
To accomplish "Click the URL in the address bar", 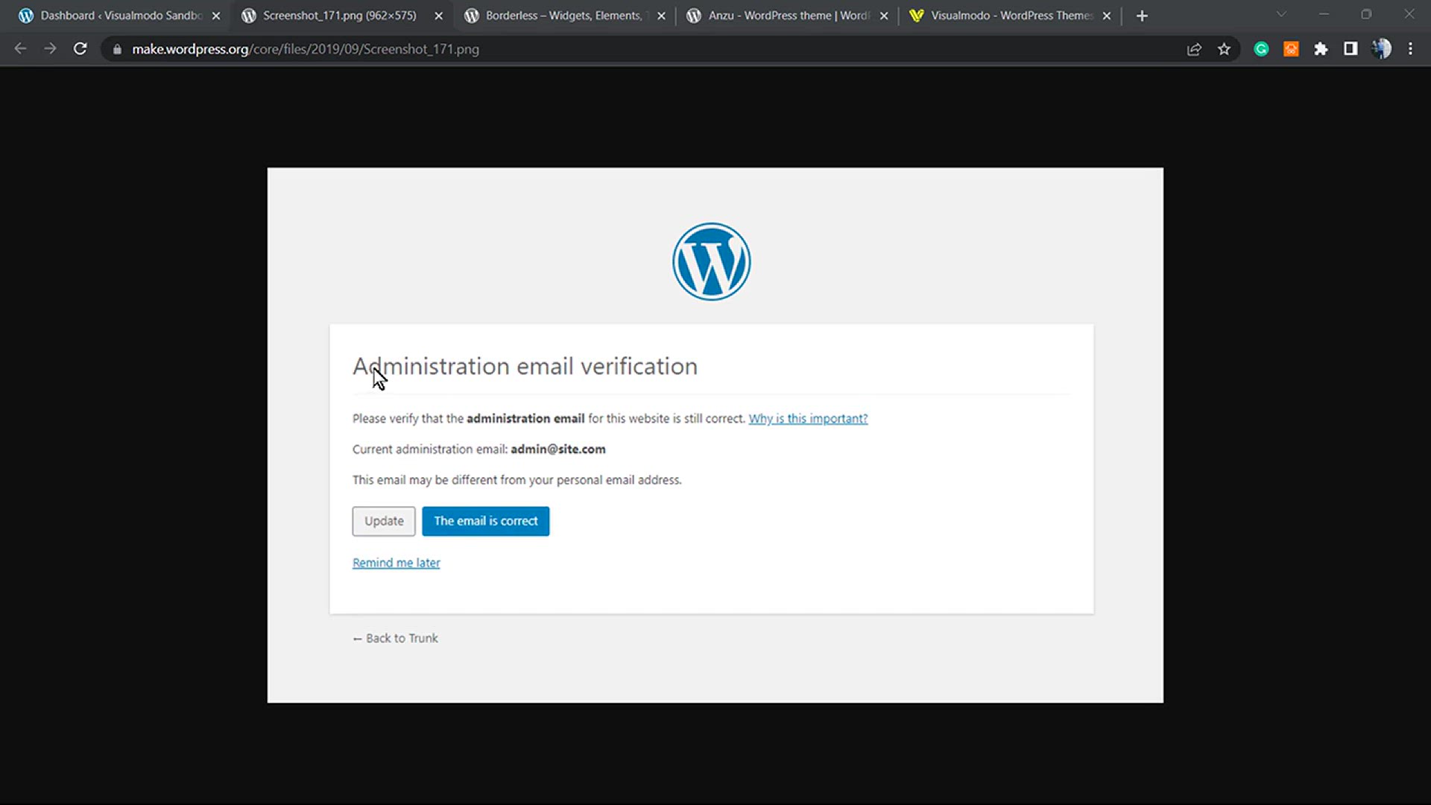I will tap(306, 49).
